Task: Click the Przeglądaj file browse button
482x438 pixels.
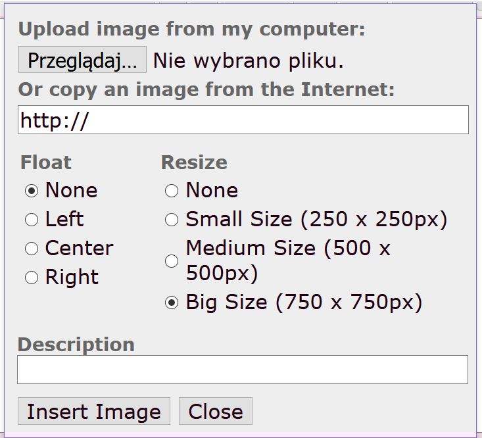Action: click(82, 61)
